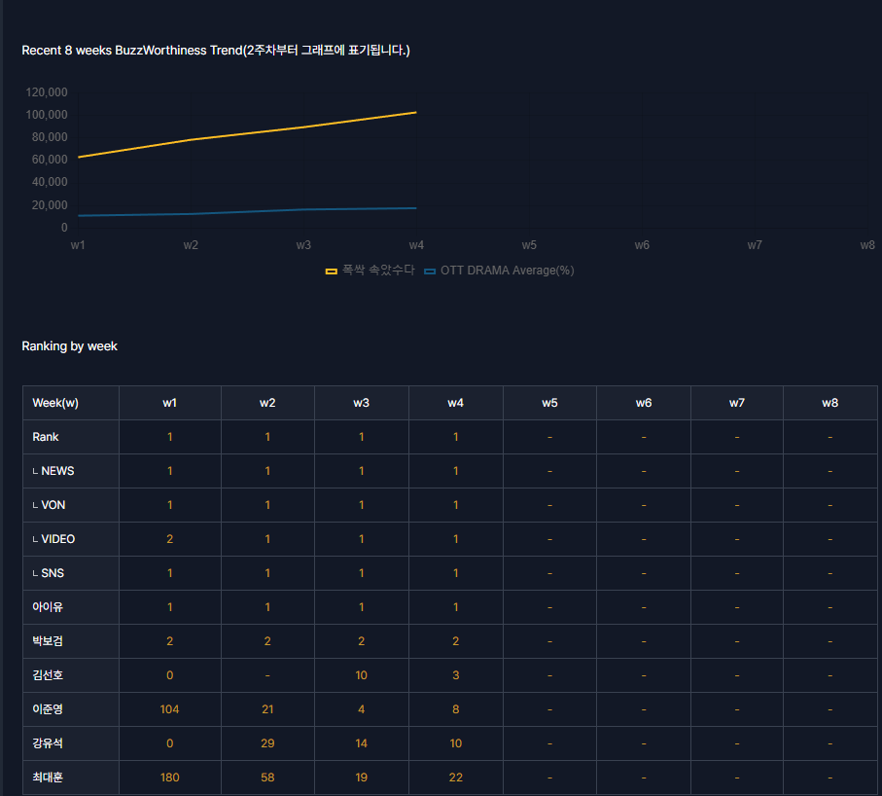
Task: Click the blue legend color swatch
Action: coord(430,271)
